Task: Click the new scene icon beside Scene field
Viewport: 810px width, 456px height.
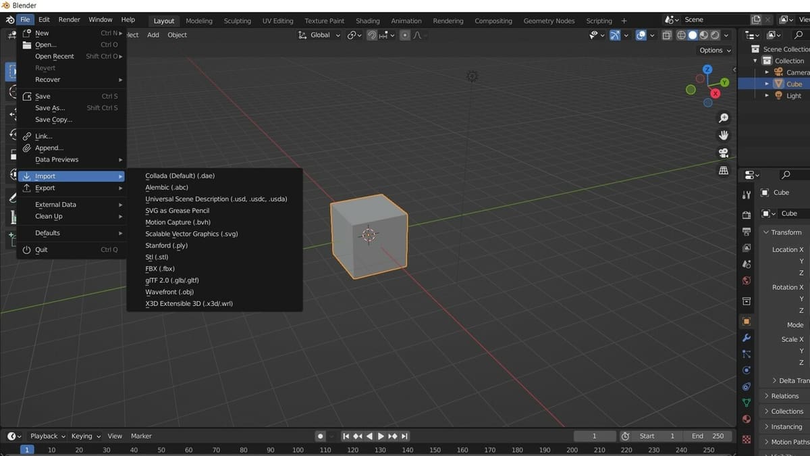Action: (x=756, y=20)
